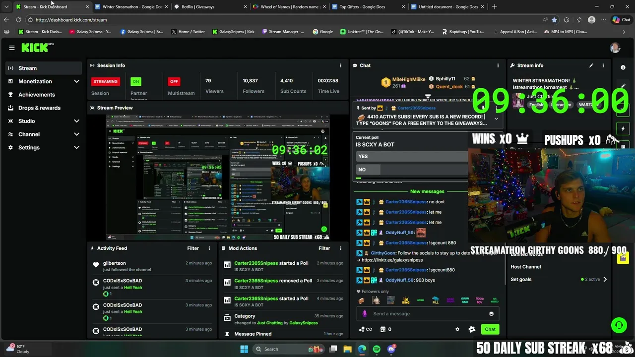This screenshot has height=357, width=635.
Task: Open the chat shop icon showing 0
Action: pos(385,329)
